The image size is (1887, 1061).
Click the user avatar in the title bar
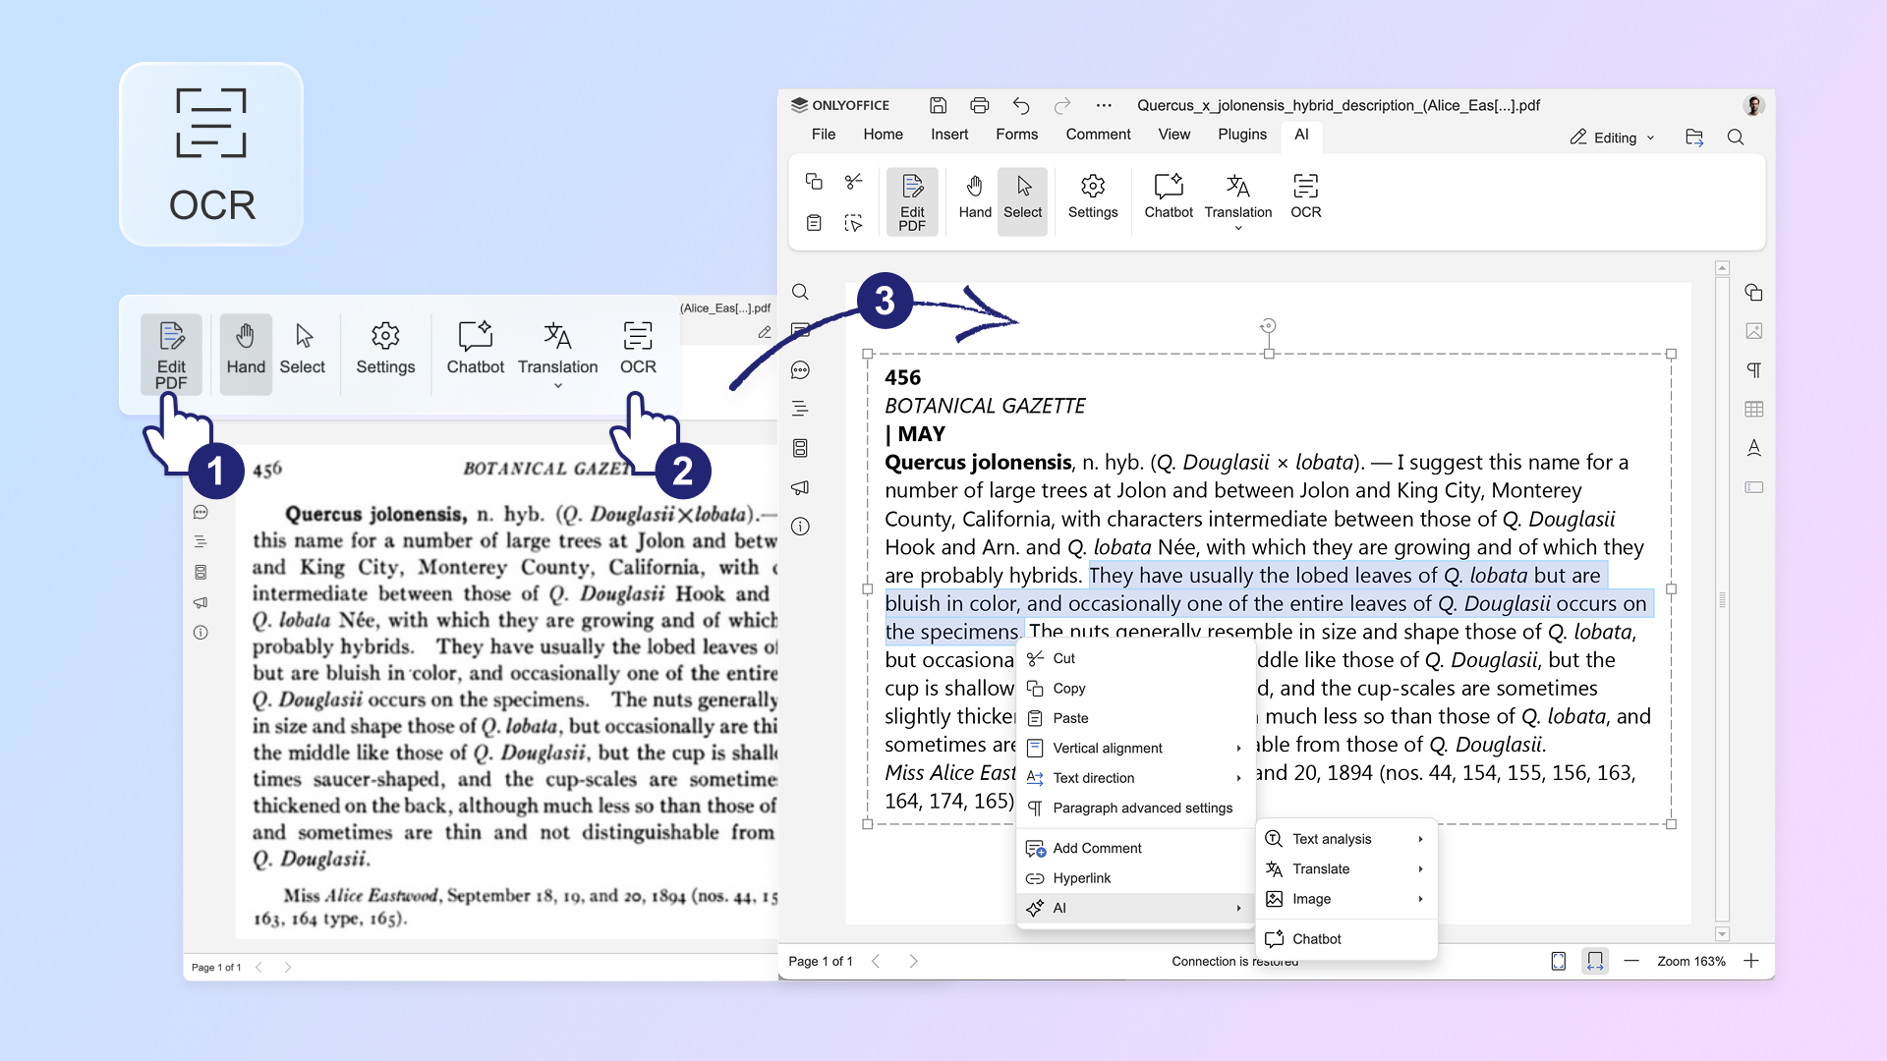click(x=1753, y=105)
